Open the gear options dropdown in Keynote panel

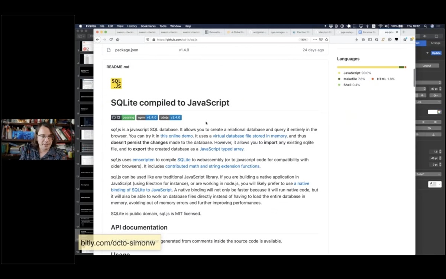coord(435,96)
